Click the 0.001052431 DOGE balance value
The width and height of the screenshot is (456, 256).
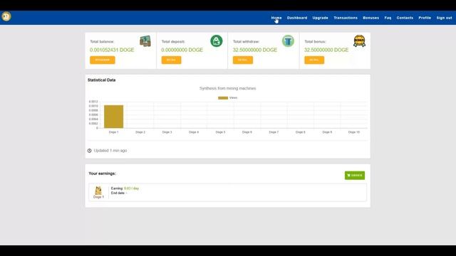point(112,50)
